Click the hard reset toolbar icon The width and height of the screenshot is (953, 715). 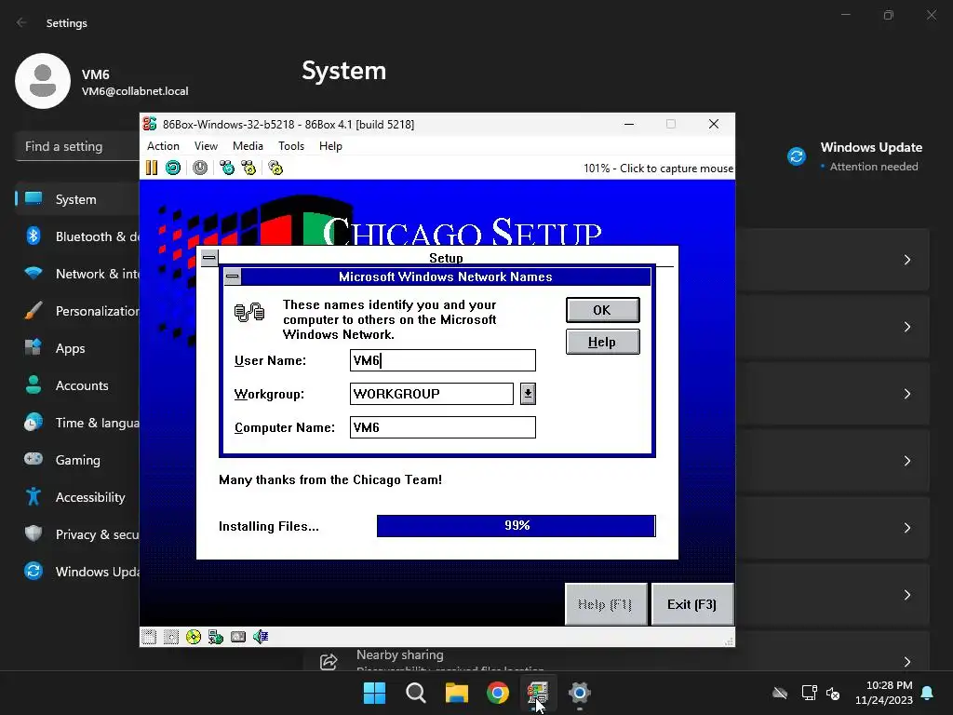pos(173,168)
